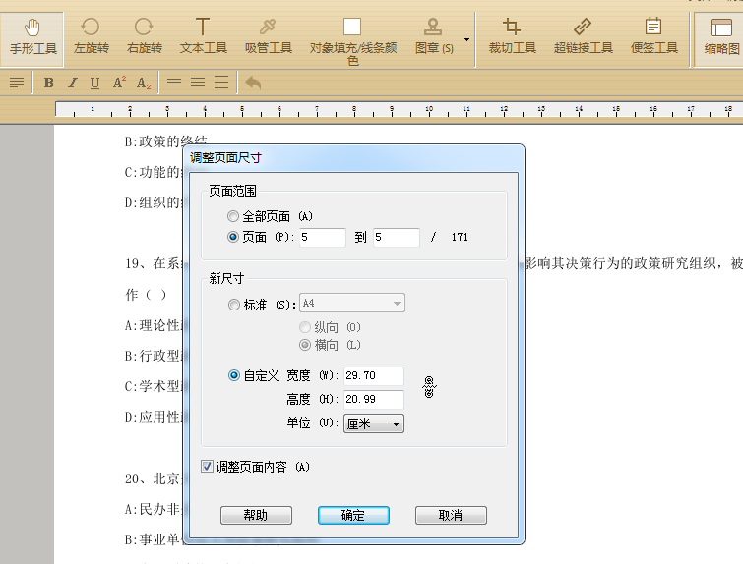Click the horizontal ruler at mark 10
Viewport: 743px width, 564px height.
click(429, 109)
